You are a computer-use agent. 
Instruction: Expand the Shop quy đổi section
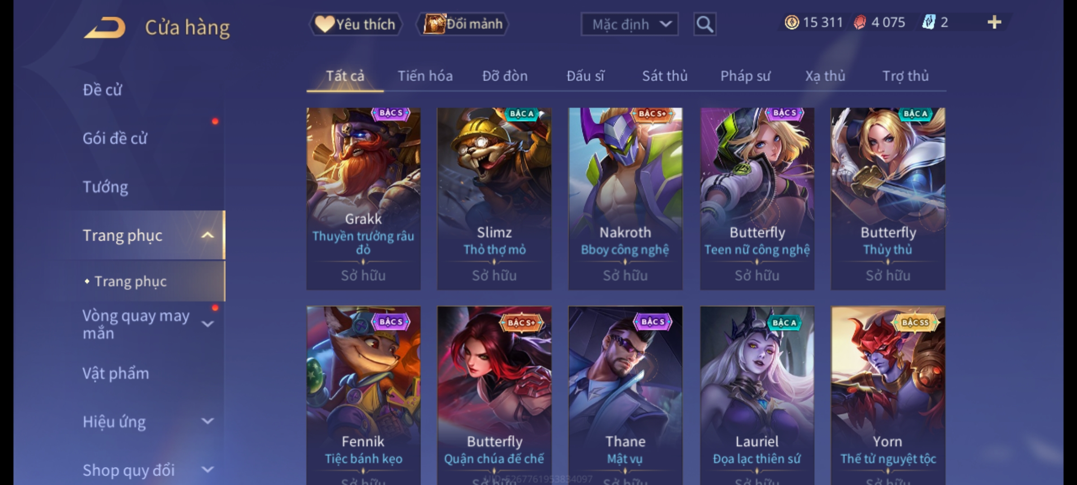tap(207, 470)
